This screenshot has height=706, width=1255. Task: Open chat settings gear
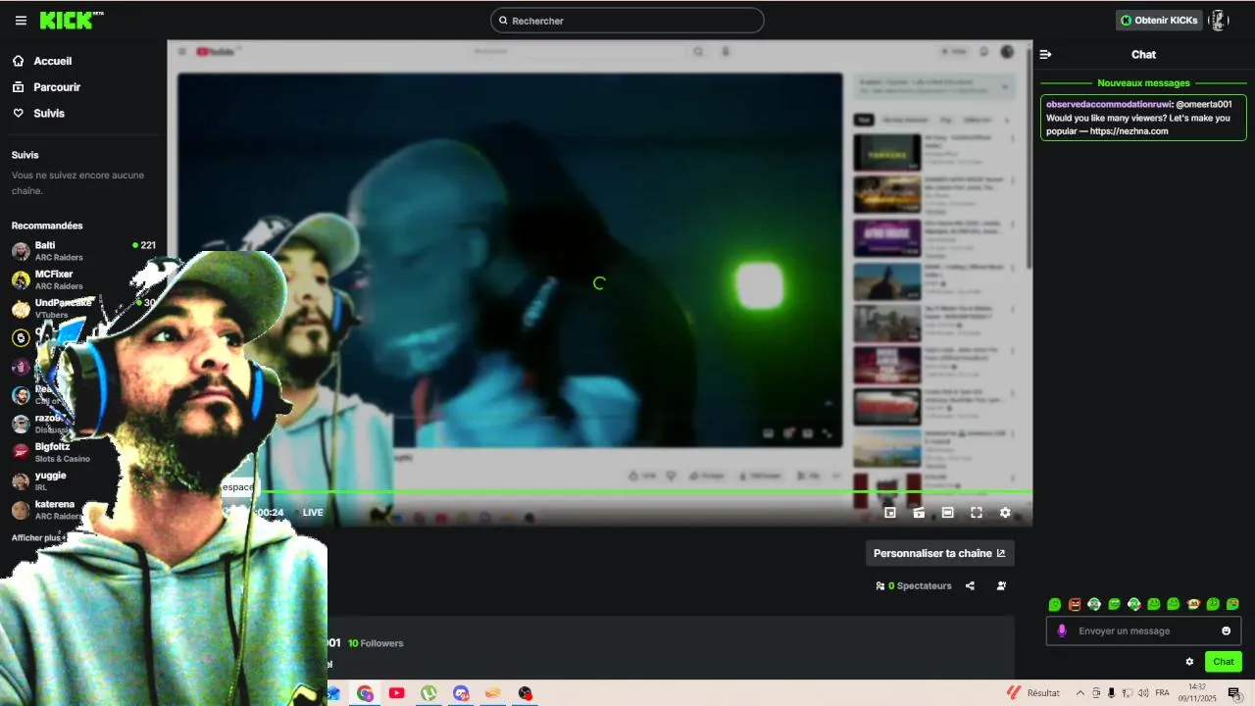click(1189, 662)
